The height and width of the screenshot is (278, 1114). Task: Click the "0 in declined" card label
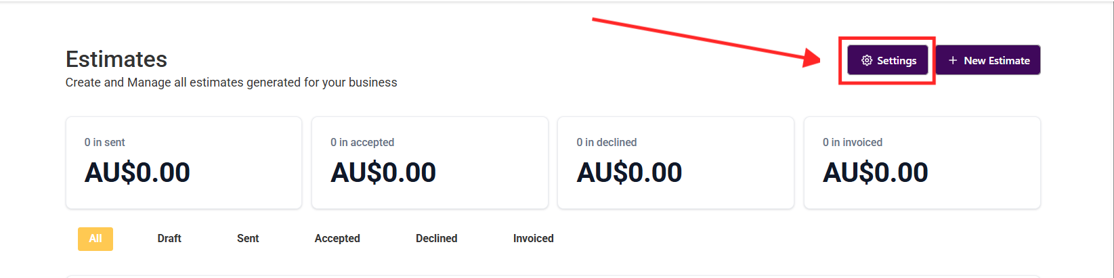[607, 143]
